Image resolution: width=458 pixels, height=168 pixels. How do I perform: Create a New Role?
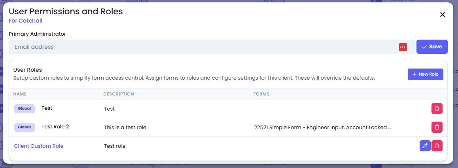(425, 74)
